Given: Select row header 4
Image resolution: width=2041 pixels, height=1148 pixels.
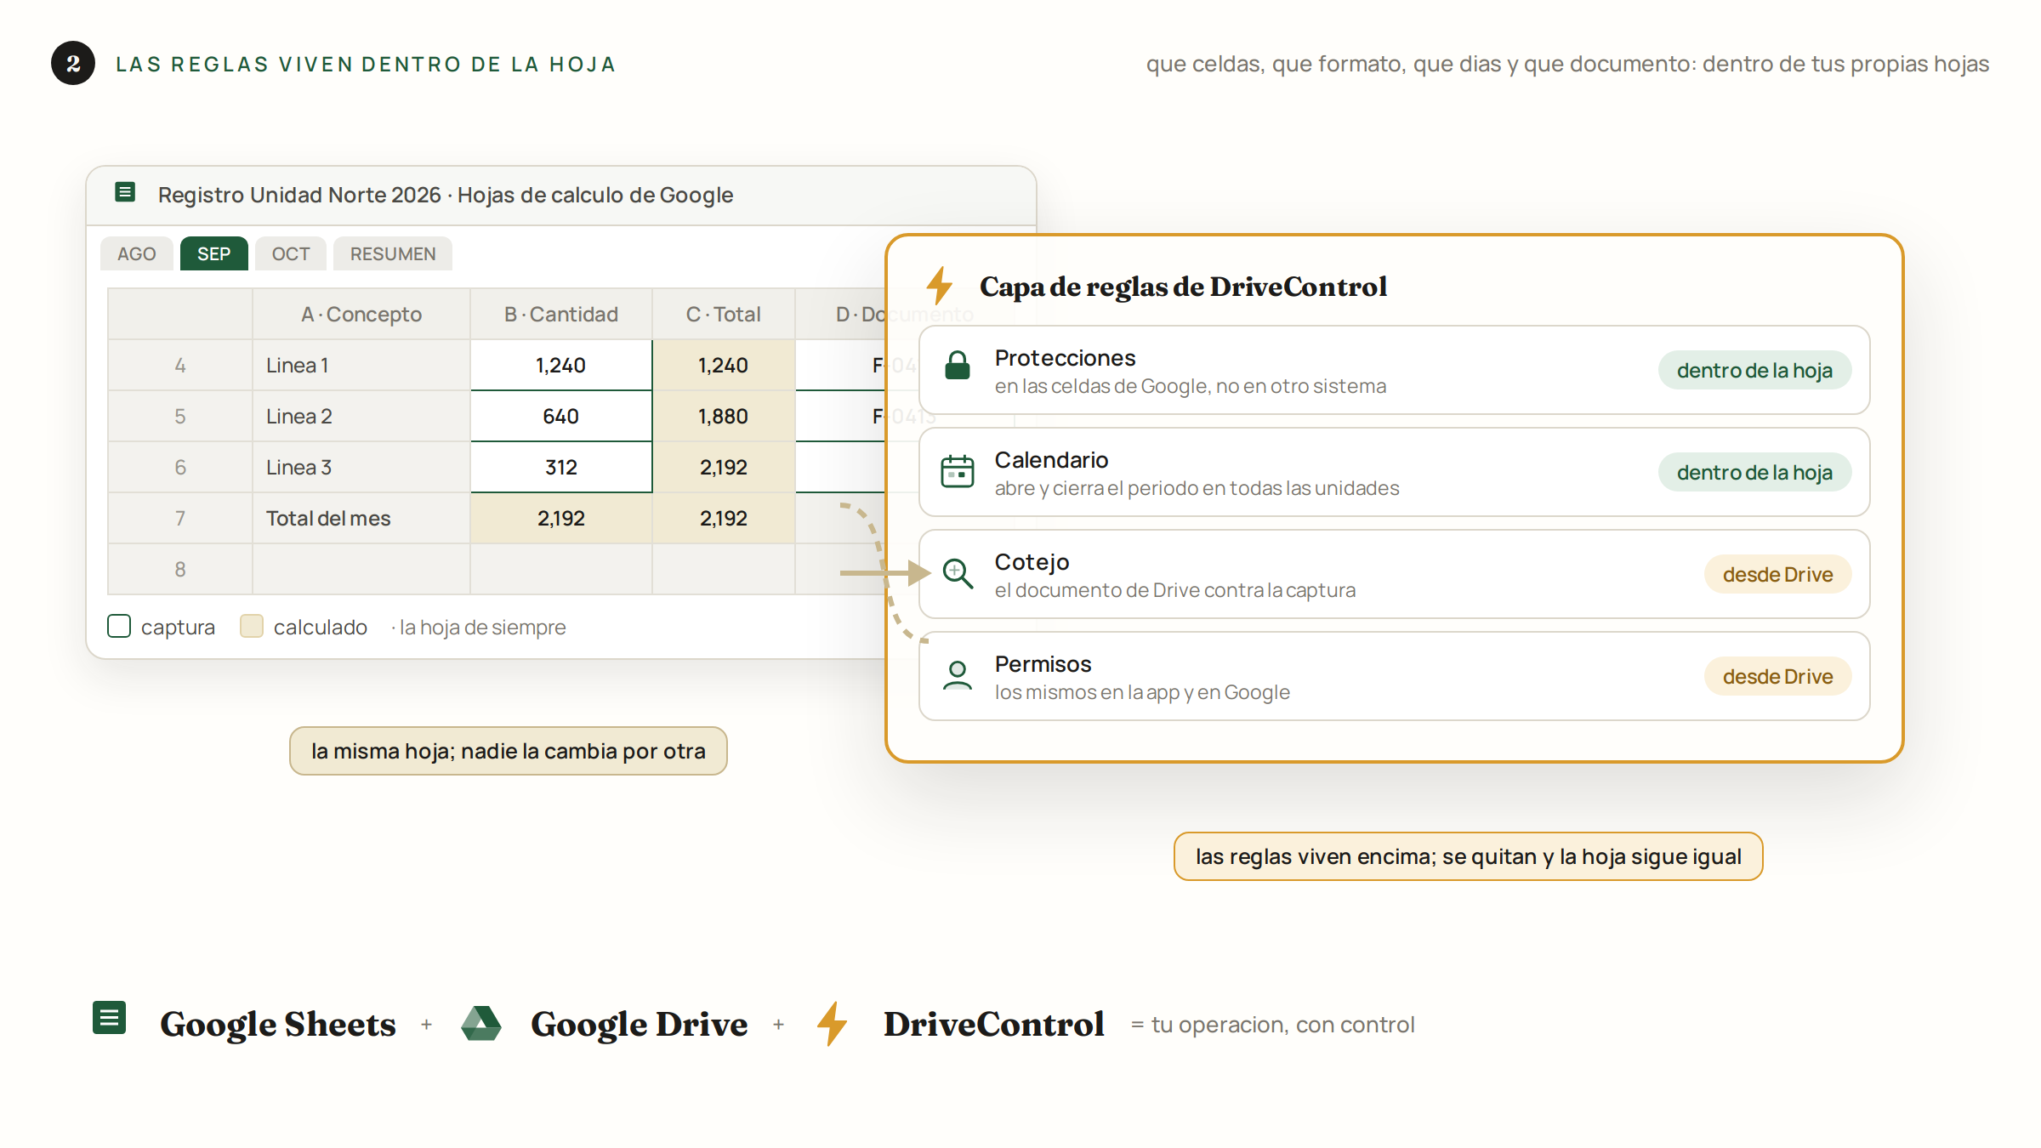Looking at the screenshot, I should tap(180, 365).
